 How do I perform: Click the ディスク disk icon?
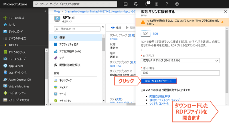tap(56, 87)
